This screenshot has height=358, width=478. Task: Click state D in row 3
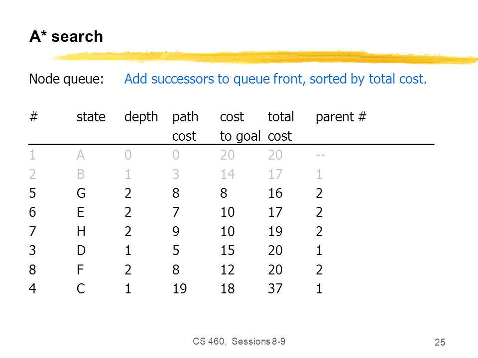pyautogui.click(x=81, y=251)
